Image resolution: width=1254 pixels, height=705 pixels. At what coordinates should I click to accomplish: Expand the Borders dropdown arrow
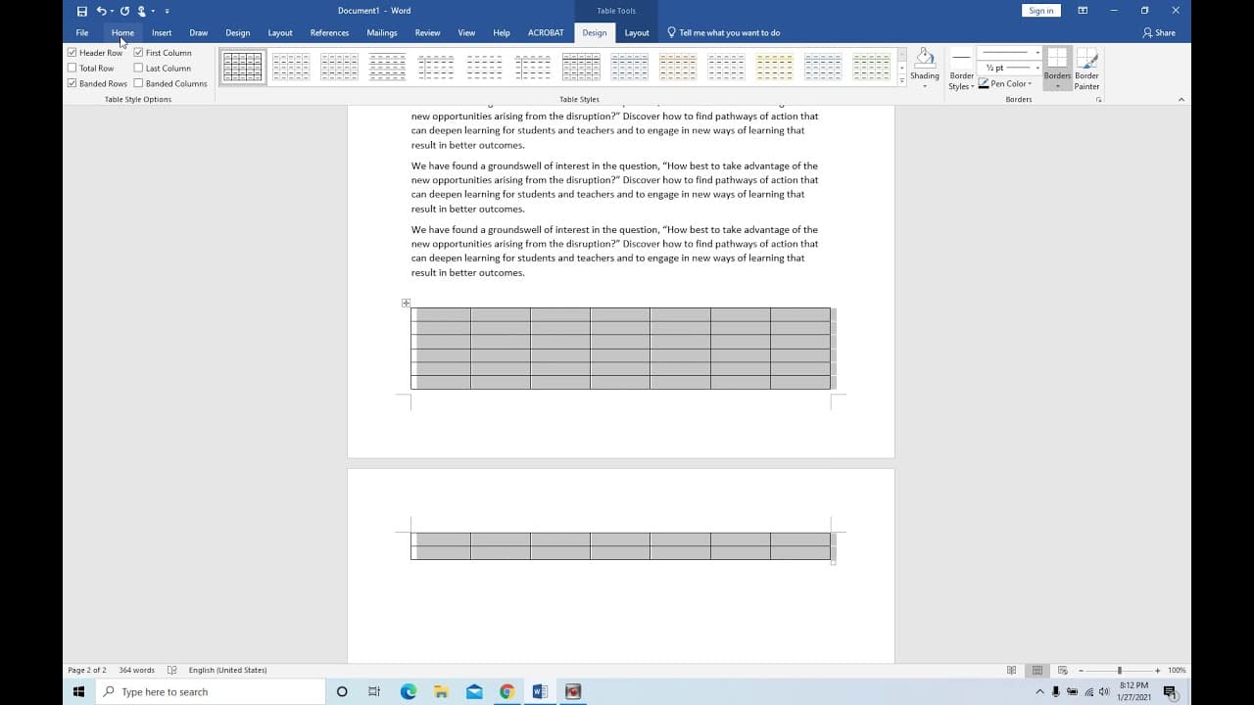tap(1057, 86)
